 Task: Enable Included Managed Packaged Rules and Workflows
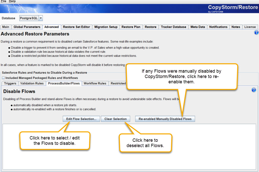(3, 78)
